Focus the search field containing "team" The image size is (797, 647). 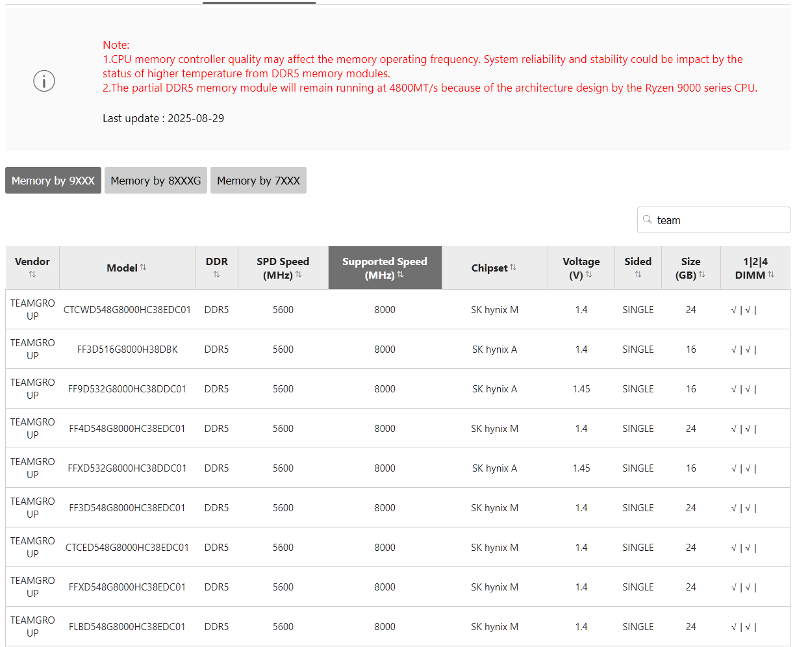click(x=714, y=220)
